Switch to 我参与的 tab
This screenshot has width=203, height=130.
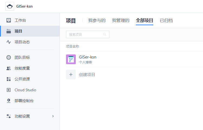(x=97, y=20)
